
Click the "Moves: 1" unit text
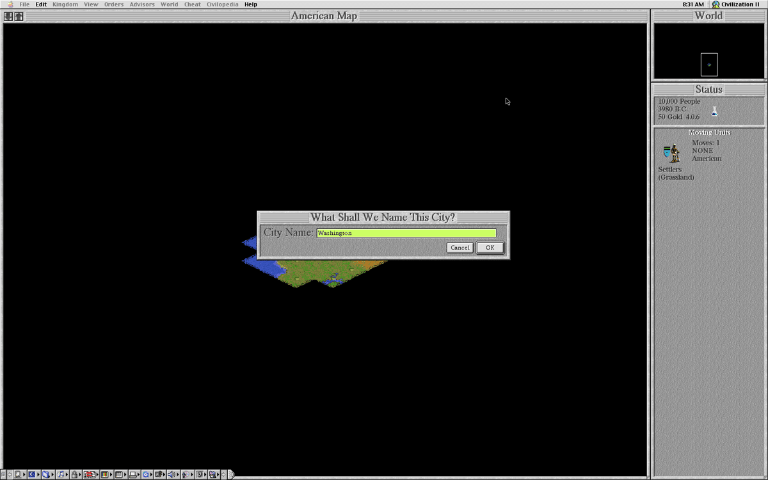click(x=706, y=143)
